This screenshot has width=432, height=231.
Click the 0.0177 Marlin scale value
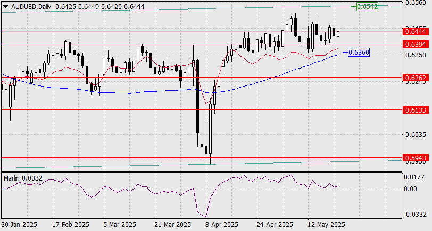coord(414,177)
